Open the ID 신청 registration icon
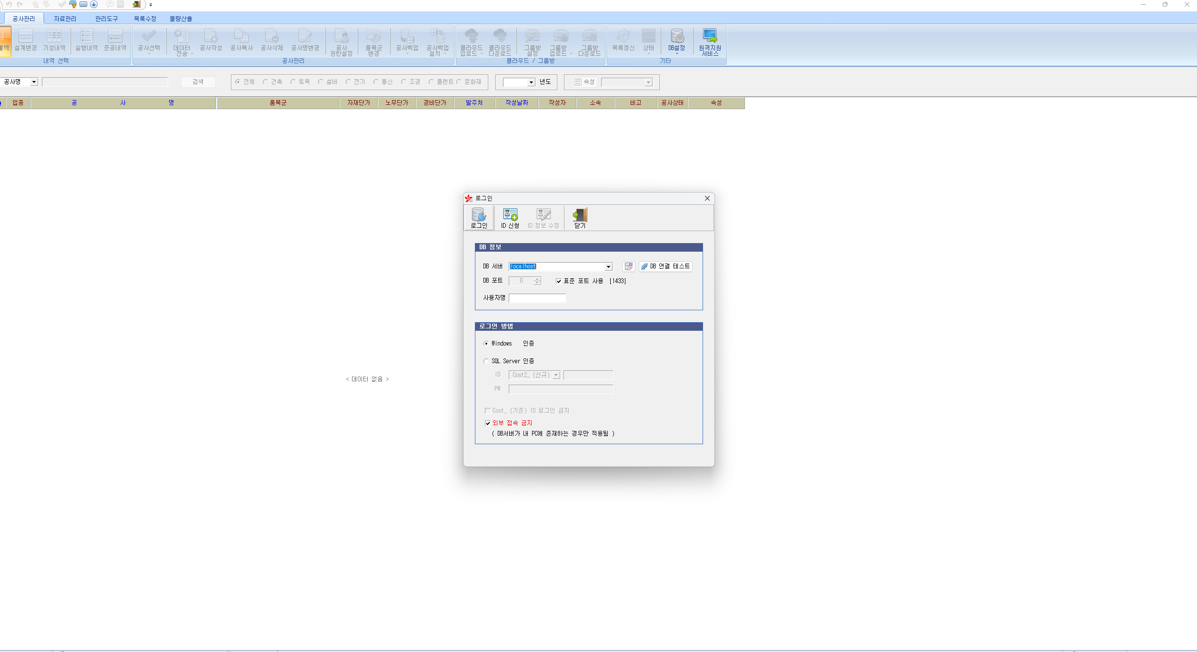The width and height of the screenshot is (1197, 652). 510,217
